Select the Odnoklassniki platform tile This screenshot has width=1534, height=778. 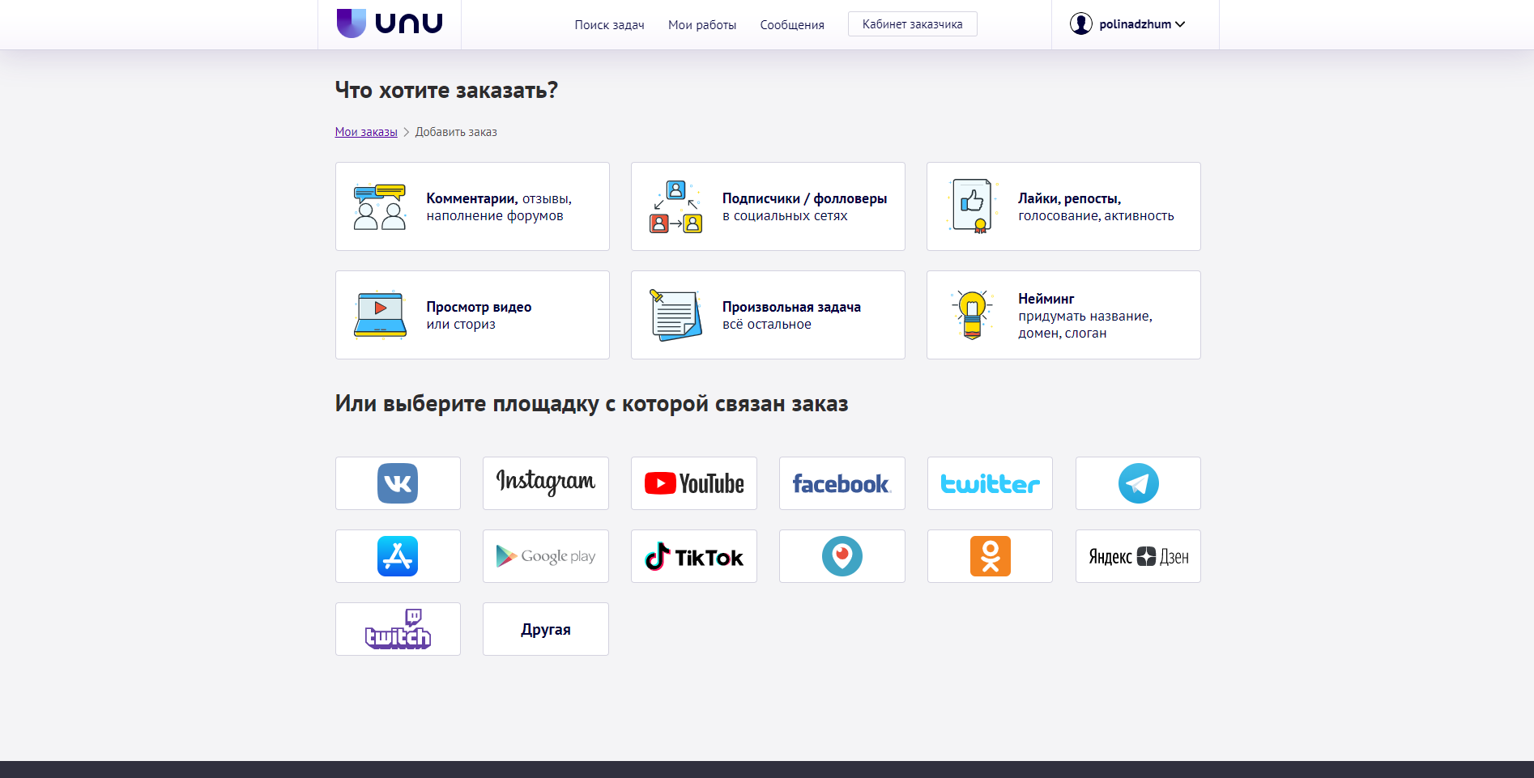click(x=990, y=556)
